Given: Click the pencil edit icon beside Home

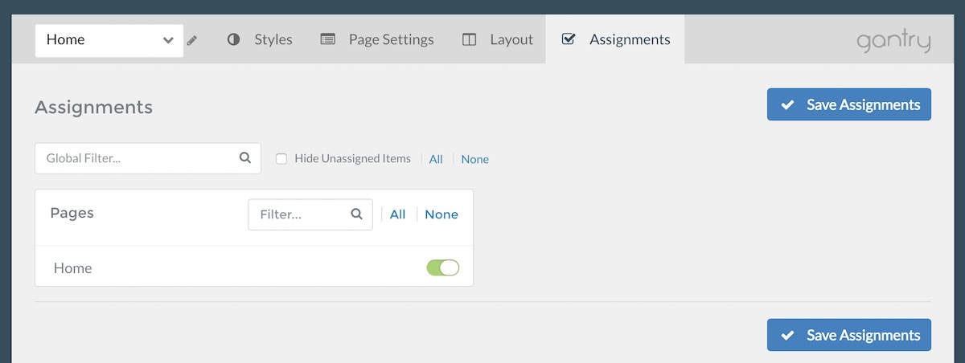Looking at the screenshot, I should click(192, 40).
